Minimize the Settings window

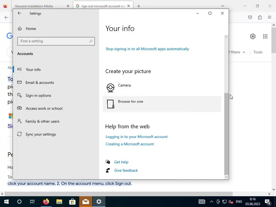tap(198, 13)
